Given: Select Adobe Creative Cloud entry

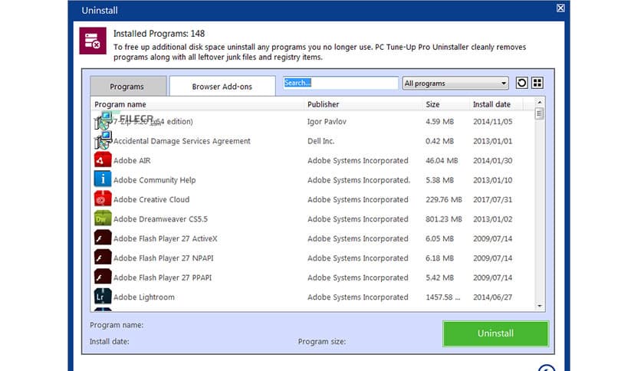Looking at the screenshot, I should click(151, 200).
